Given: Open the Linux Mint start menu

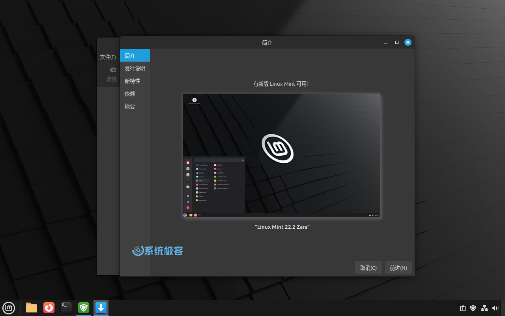Looking at the screenshot, I should [x=9, y=308].
